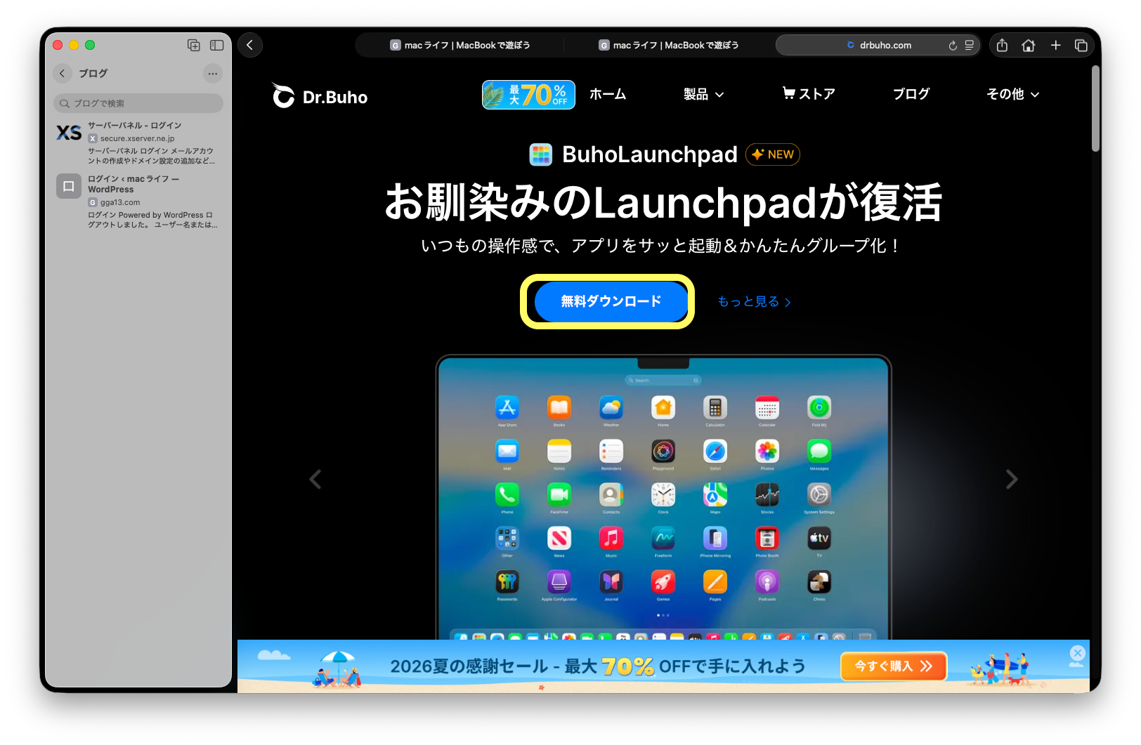Click the 2026夏の感謝セール banner text
The width and height of the screenshot is (1141, 745).
(598, 666)
